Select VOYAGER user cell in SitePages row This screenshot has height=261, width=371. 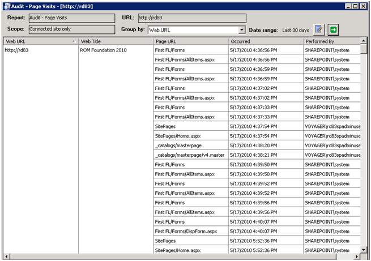coord(332,126)
